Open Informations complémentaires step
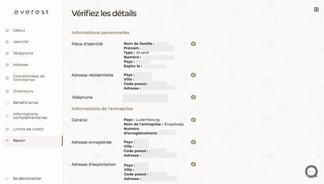324x184 pixels. pyautogui.click(x=30, y=116)
